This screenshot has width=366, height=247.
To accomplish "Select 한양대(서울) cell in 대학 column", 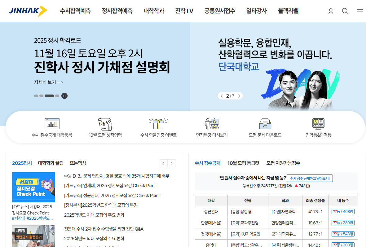I will coord(211,223).
